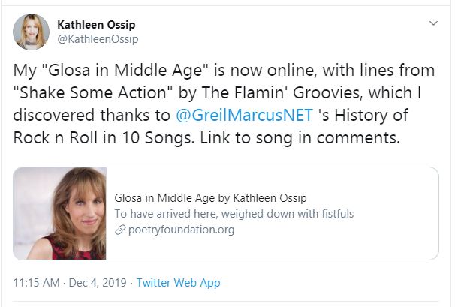This screenshot has height=307, width=458.
Task: Open the @KathleenOssip handle
Action: pyautogui.click(x=98, y=38)
